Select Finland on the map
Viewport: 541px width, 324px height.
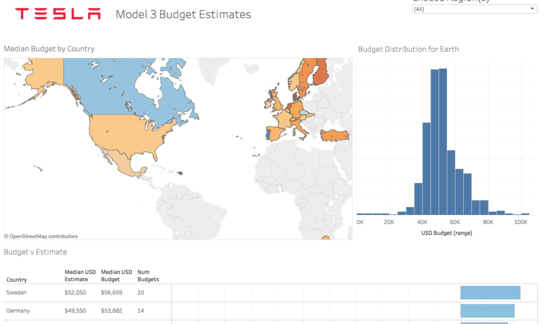[320, 72]
